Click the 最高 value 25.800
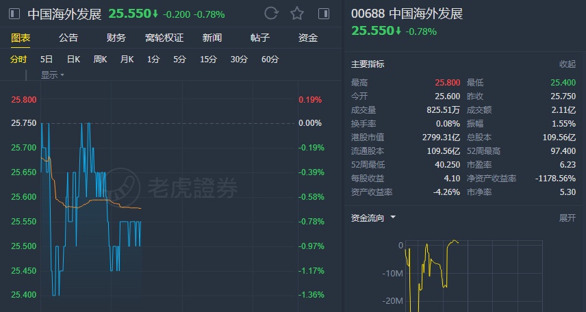This screenshot has height=312, width=586. click(447, 83)
